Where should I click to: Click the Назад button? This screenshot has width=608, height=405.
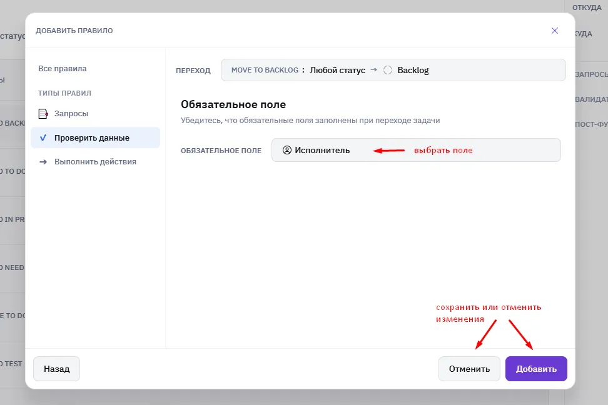point(57,369)
